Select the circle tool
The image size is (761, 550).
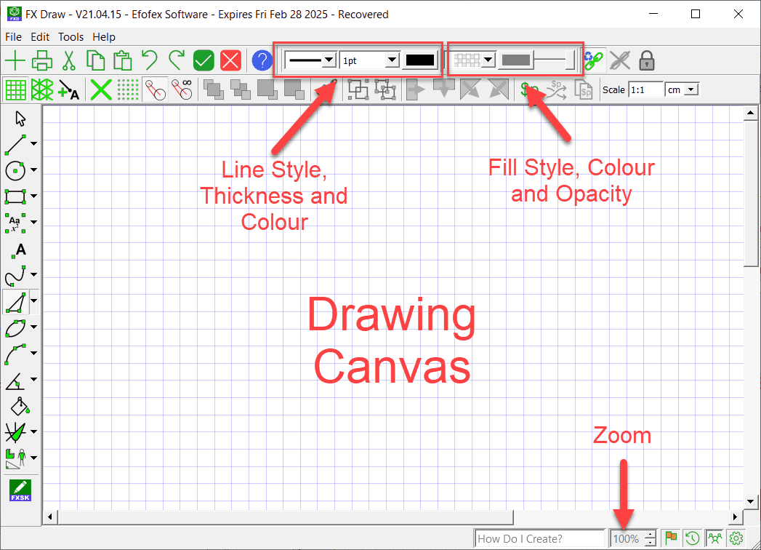[x=15, y=170]
